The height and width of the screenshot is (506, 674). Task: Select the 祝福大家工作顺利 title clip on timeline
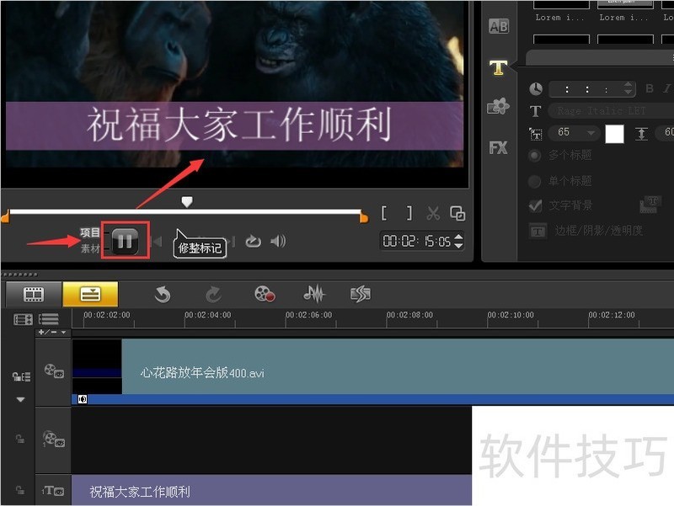click(x=271, y=490)
